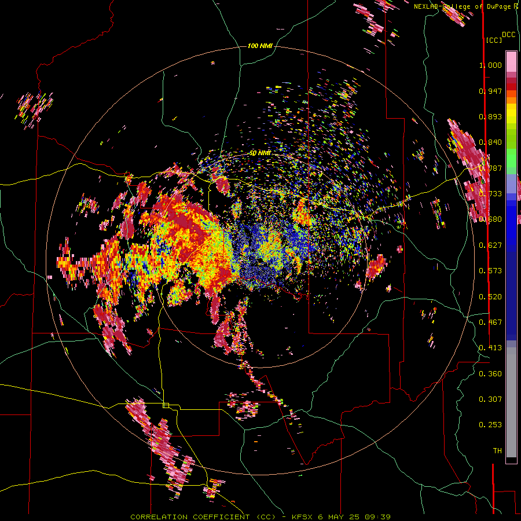
Task: Select the 0.680 scale value
Action: pyautogui.click(x=490, y=219)
